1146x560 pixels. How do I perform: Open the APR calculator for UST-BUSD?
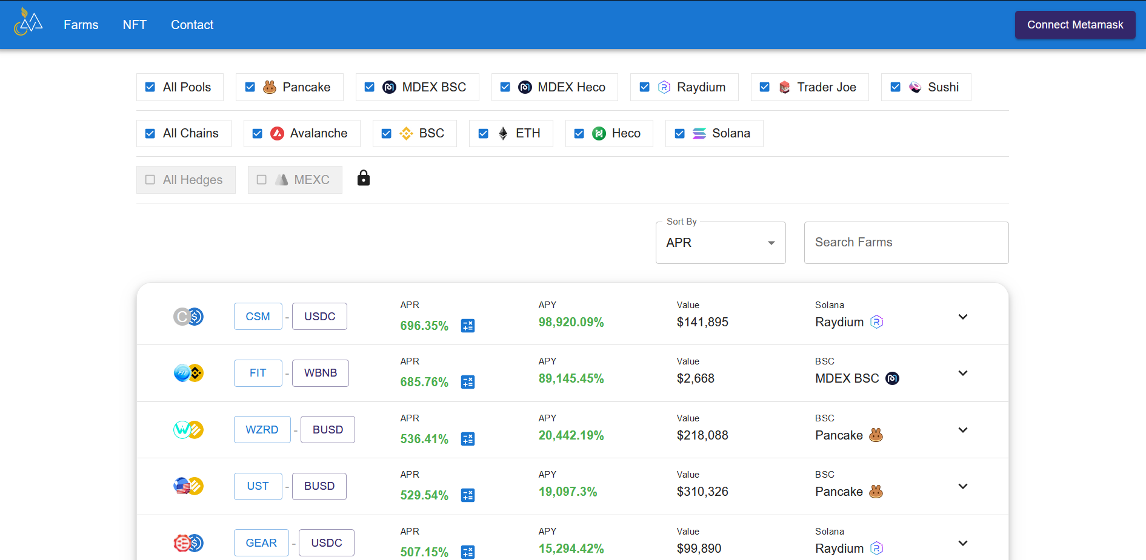tap(468, 495)
